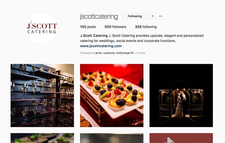Open the maroon graphic post thumbnail
Screen dimensions: 225x143
click(x=181, y=138)
